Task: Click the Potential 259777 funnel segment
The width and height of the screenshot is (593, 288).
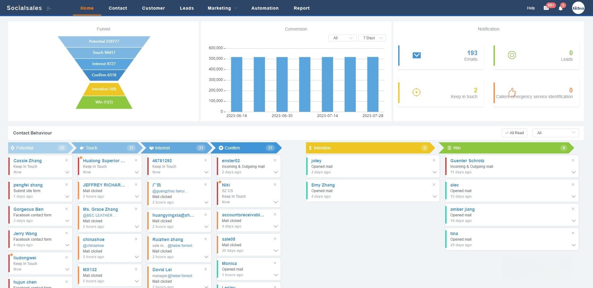Action: [104, 41]
